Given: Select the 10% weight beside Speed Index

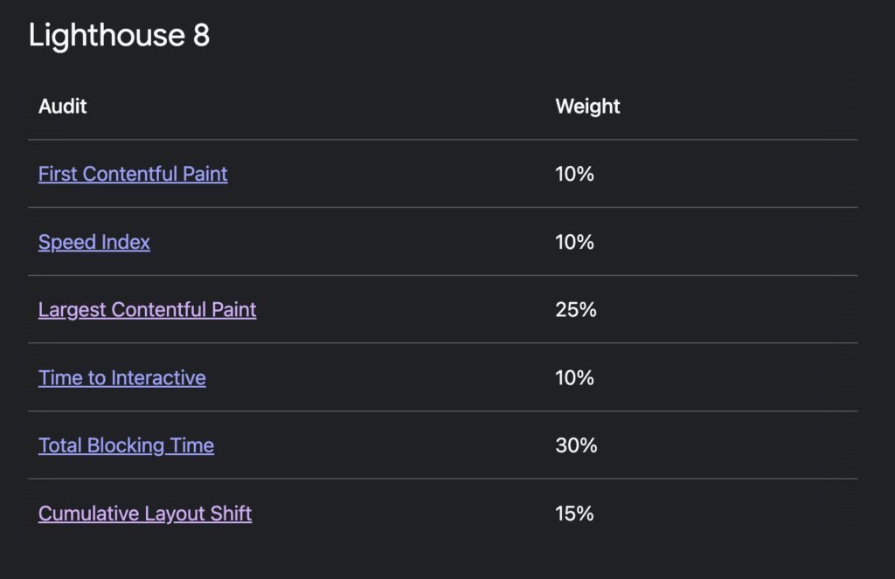Looking at the screenshot, I should pos(574,243).
